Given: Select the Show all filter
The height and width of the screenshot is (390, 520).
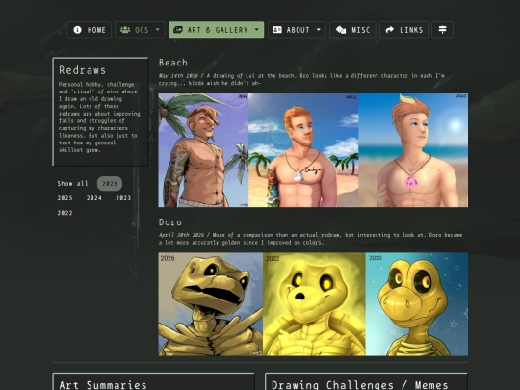Looking at the screenshot, I should [x=72, y=183].
